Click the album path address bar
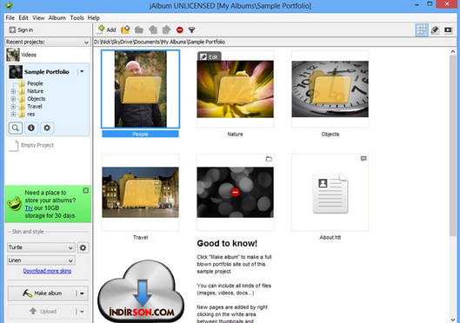The height and width of the screenshot is (323, 460). (x=274, y=42)
